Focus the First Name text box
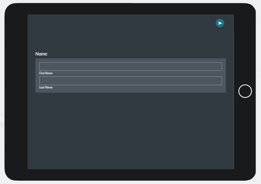 pyautogui.click(x=130, y=66)
